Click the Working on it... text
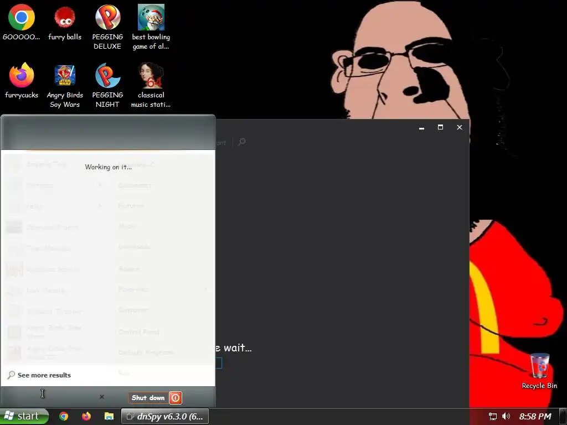Screen dimensions: 567x425 click(108, 167)
